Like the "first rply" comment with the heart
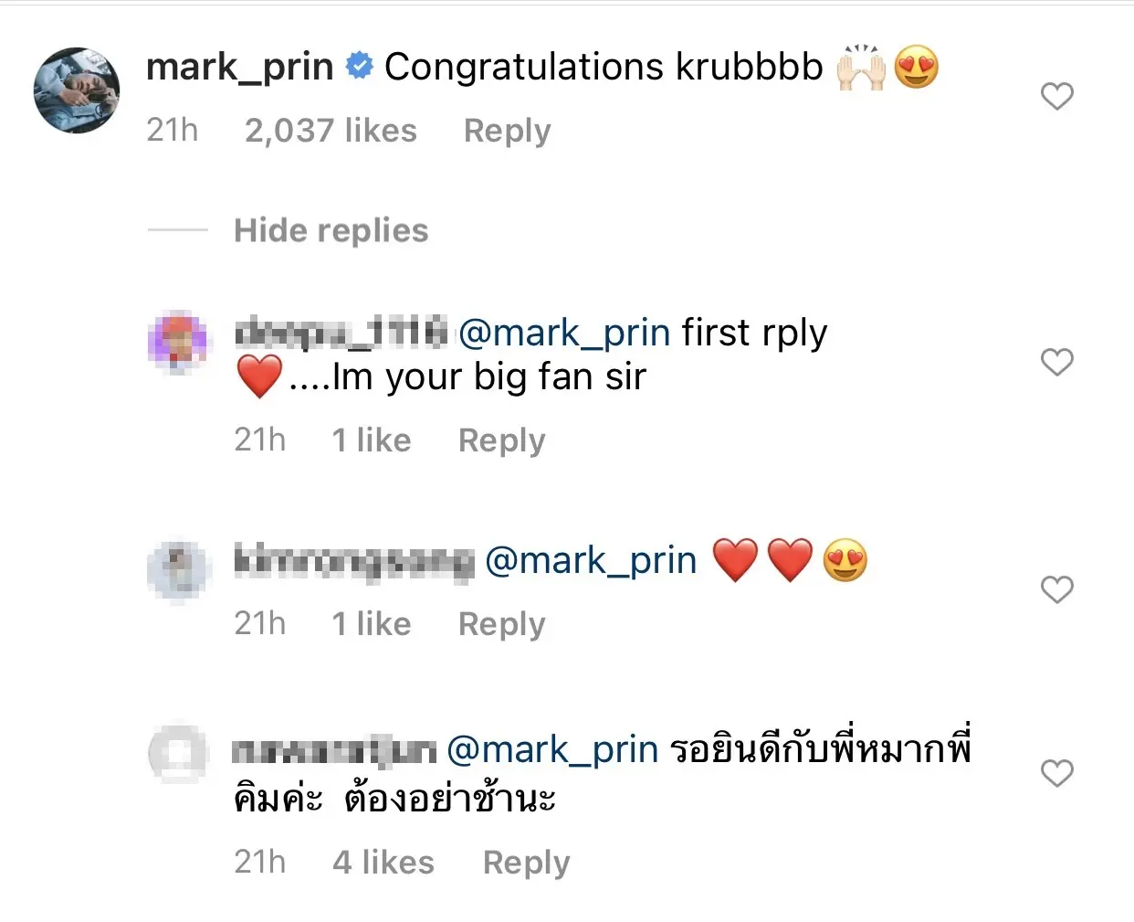 (x=1057, y=362)
